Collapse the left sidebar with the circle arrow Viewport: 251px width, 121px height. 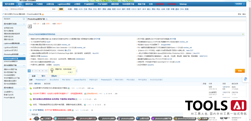coord(24,19)
